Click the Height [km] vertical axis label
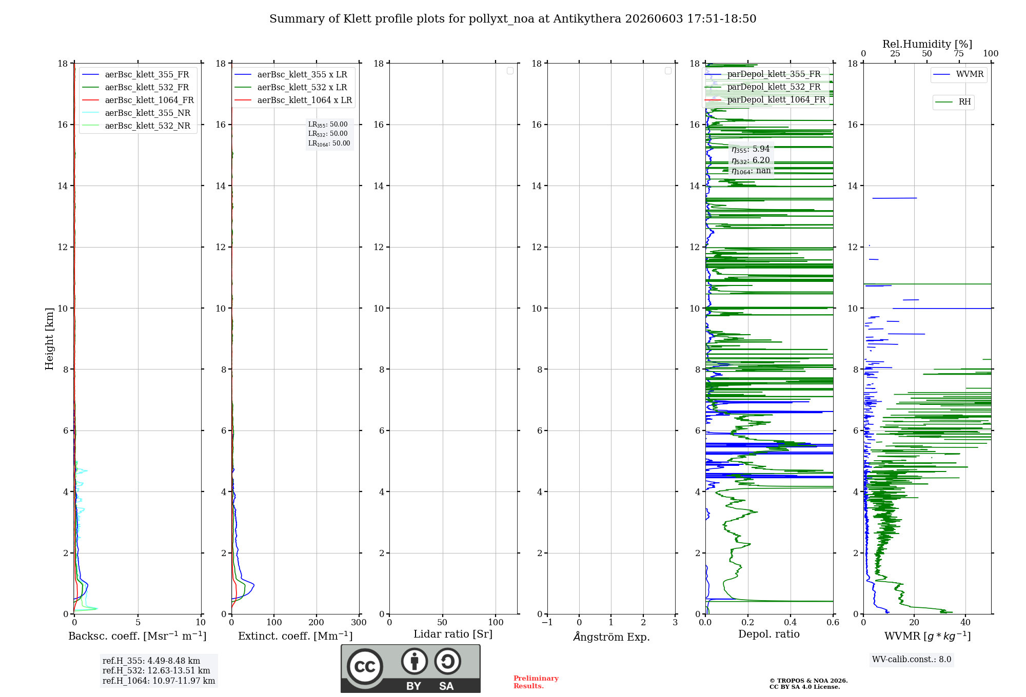 [49, 339]
